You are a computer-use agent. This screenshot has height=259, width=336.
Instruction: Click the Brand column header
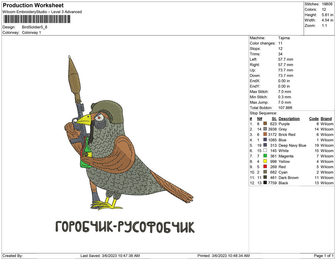[x=326, y=119]
